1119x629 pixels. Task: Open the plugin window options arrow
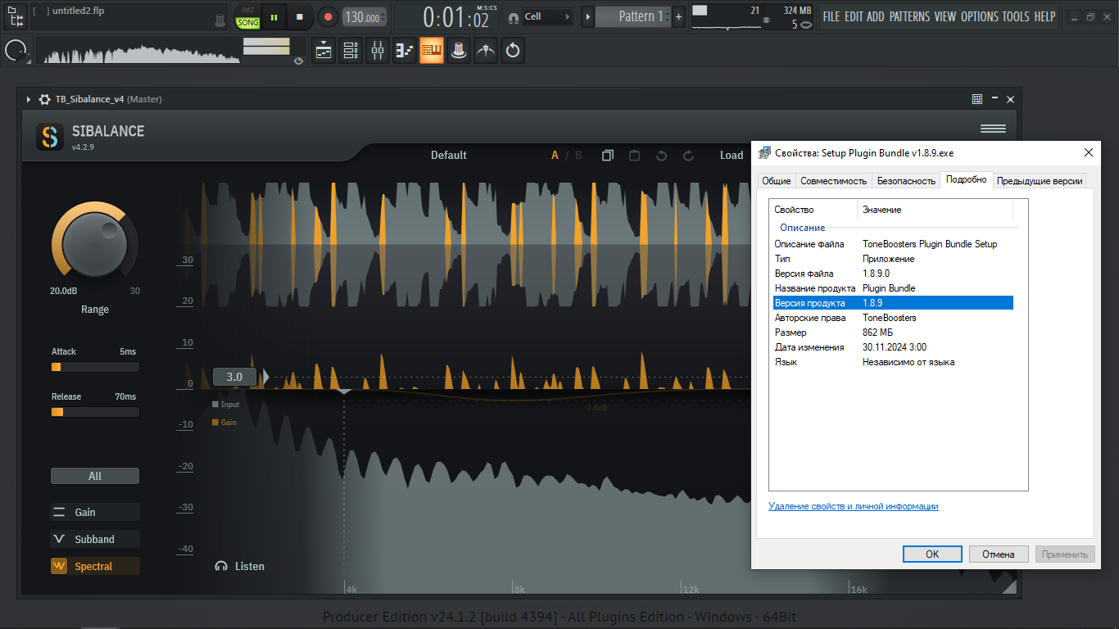pyautogui.click(x=29, y=99)
